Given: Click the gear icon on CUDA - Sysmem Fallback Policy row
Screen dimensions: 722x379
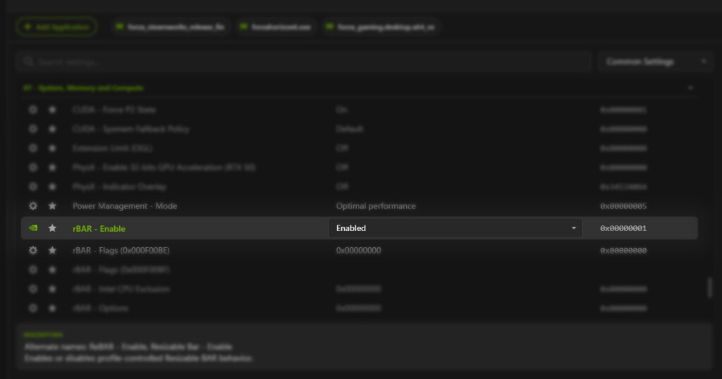Looking at the screenshot, I should pos(33,129).
